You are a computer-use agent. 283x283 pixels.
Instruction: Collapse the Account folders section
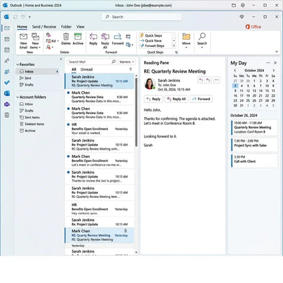[x=18, y=97]
